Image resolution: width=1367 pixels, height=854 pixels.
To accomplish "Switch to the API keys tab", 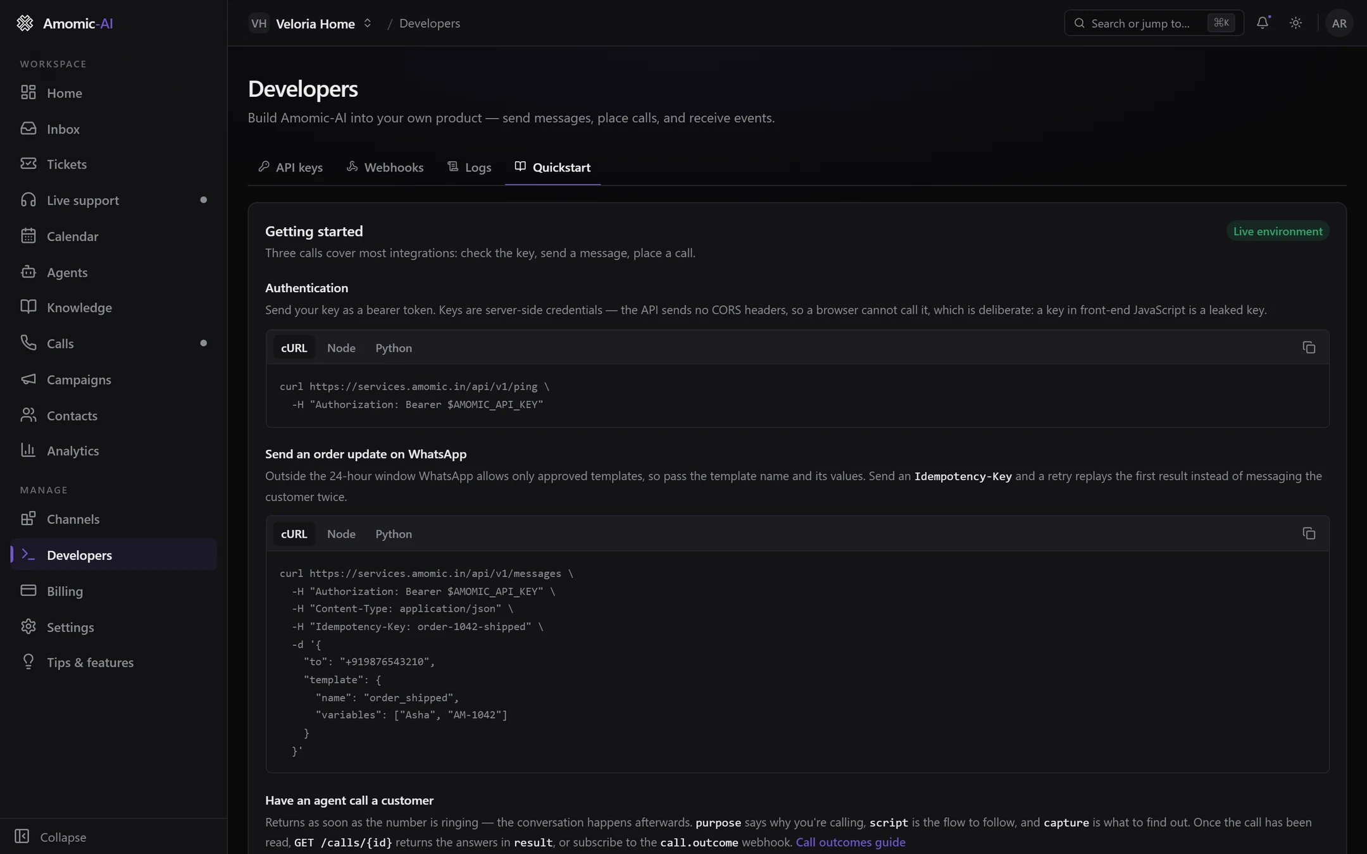I will click(x=290, y=168).
